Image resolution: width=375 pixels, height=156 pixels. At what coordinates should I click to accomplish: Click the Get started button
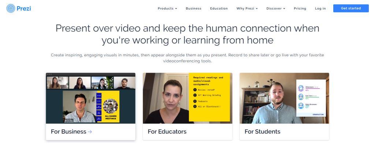351,8
